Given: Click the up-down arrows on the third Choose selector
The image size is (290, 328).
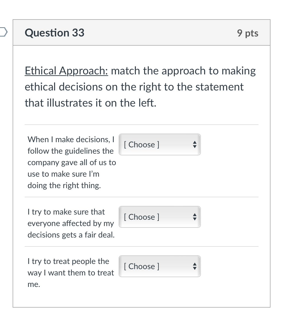Looking at the screenshot, I should click(x=195, y=266).
